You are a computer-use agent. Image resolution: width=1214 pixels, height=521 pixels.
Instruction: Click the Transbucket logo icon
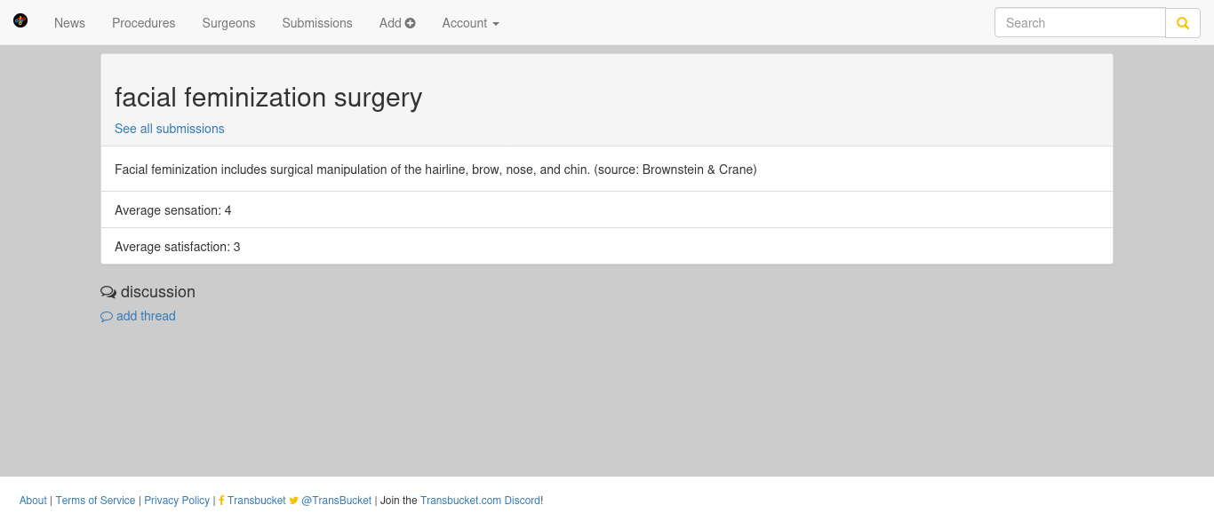click(x=20, y=20)
